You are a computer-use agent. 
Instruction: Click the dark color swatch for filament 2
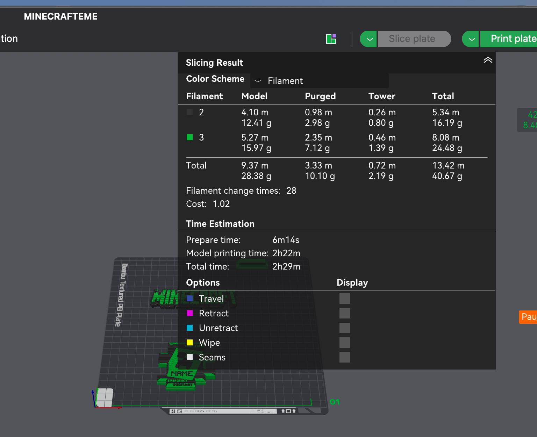[x=190, y=112]
